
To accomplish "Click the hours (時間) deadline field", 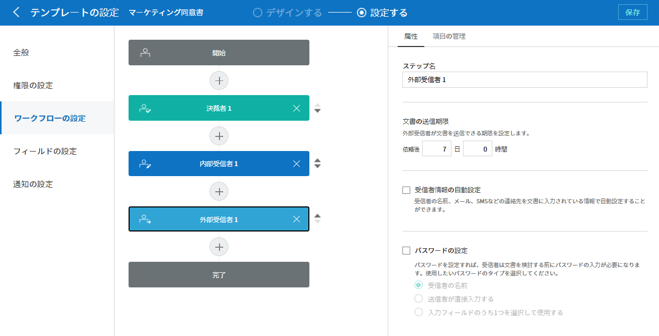I will [x=478, y=149].
